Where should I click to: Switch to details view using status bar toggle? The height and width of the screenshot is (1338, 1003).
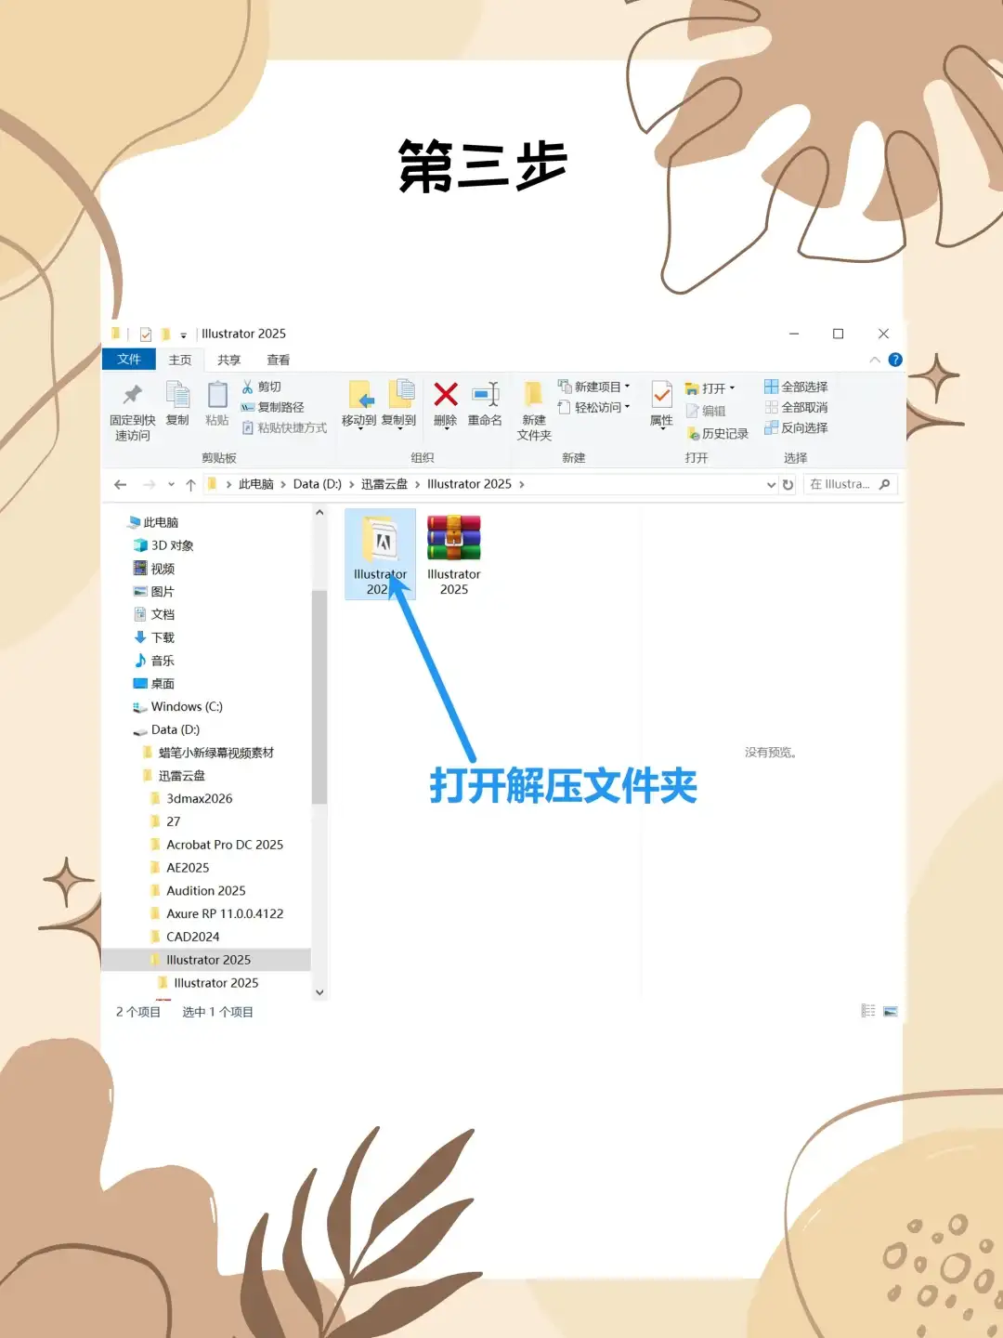click(868, 1010)
